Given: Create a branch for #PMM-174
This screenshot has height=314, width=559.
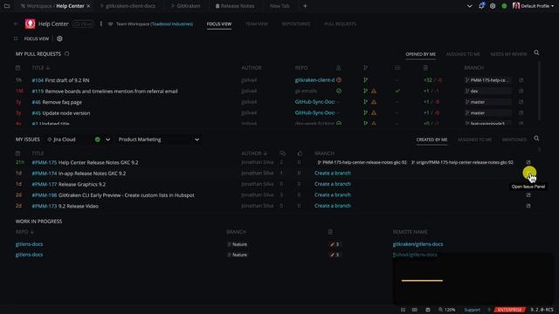Looking at the screenshot, I should (333, 173).
